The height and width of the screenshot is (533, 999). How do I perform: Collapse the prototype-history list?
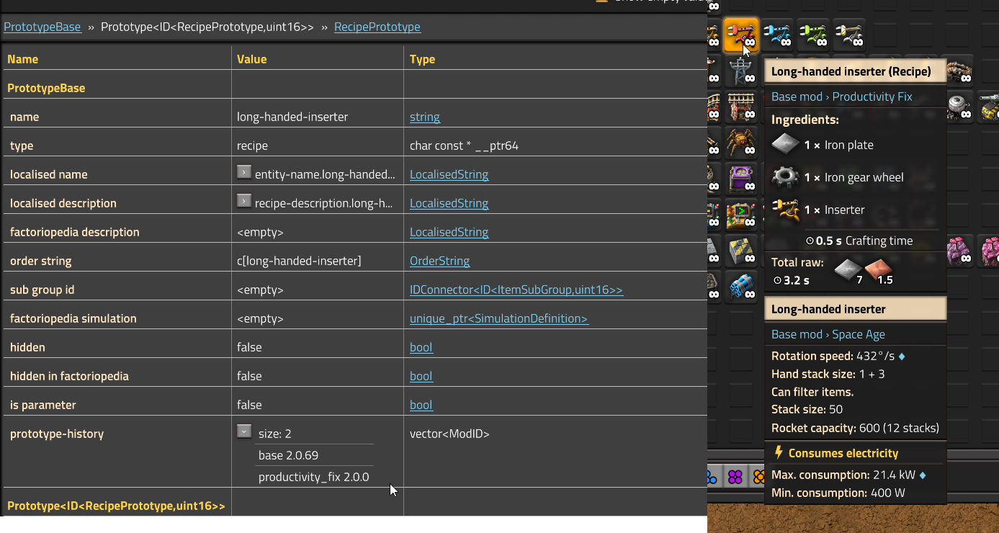[x=244, y=432]
